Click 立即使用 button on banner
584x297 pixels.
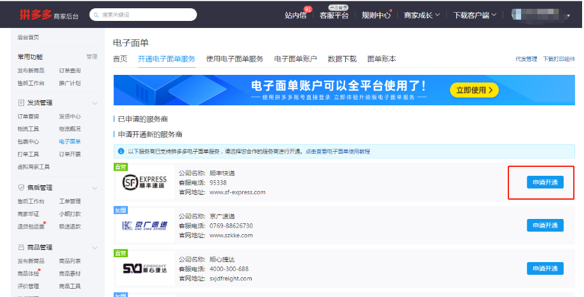tap(474, 90)
